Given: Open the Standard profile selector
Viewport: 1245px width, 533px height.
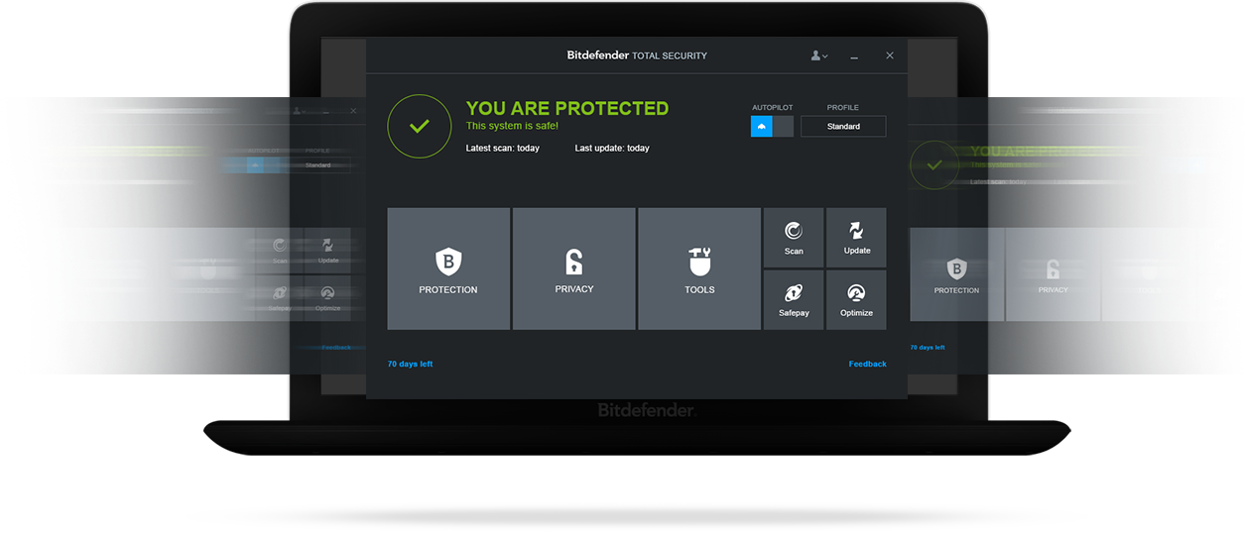Looking at the screenshot, I should pyautogui.click(x=843, y=127).
